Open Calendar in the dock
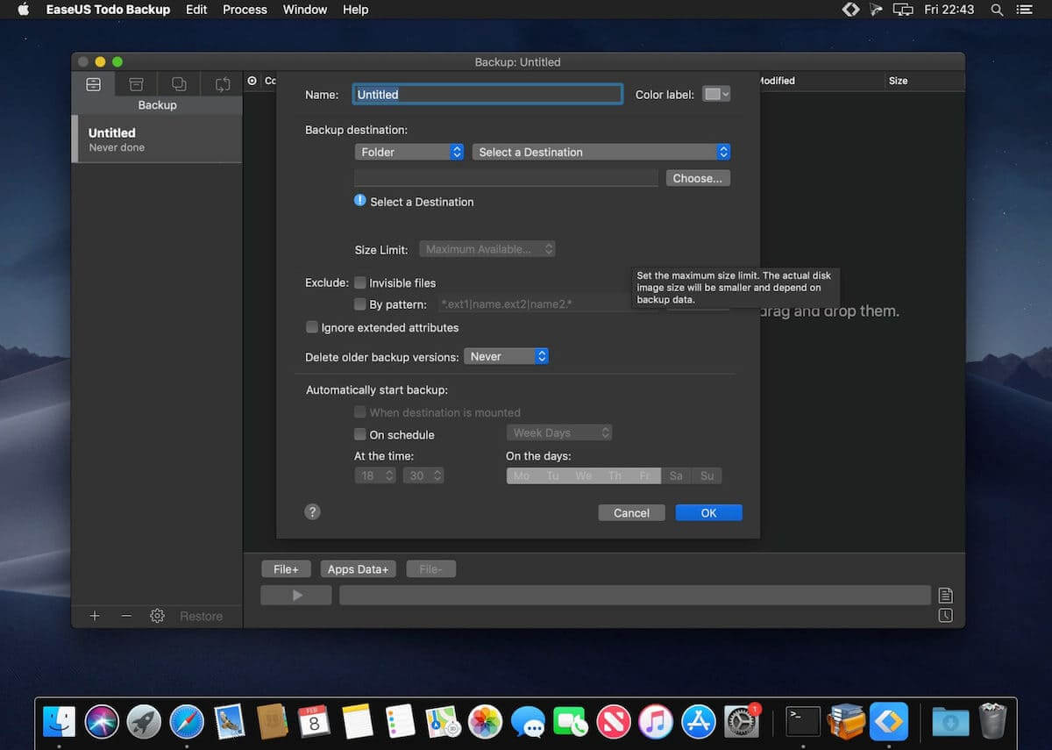1052x750 pixels. pos(315,721)
